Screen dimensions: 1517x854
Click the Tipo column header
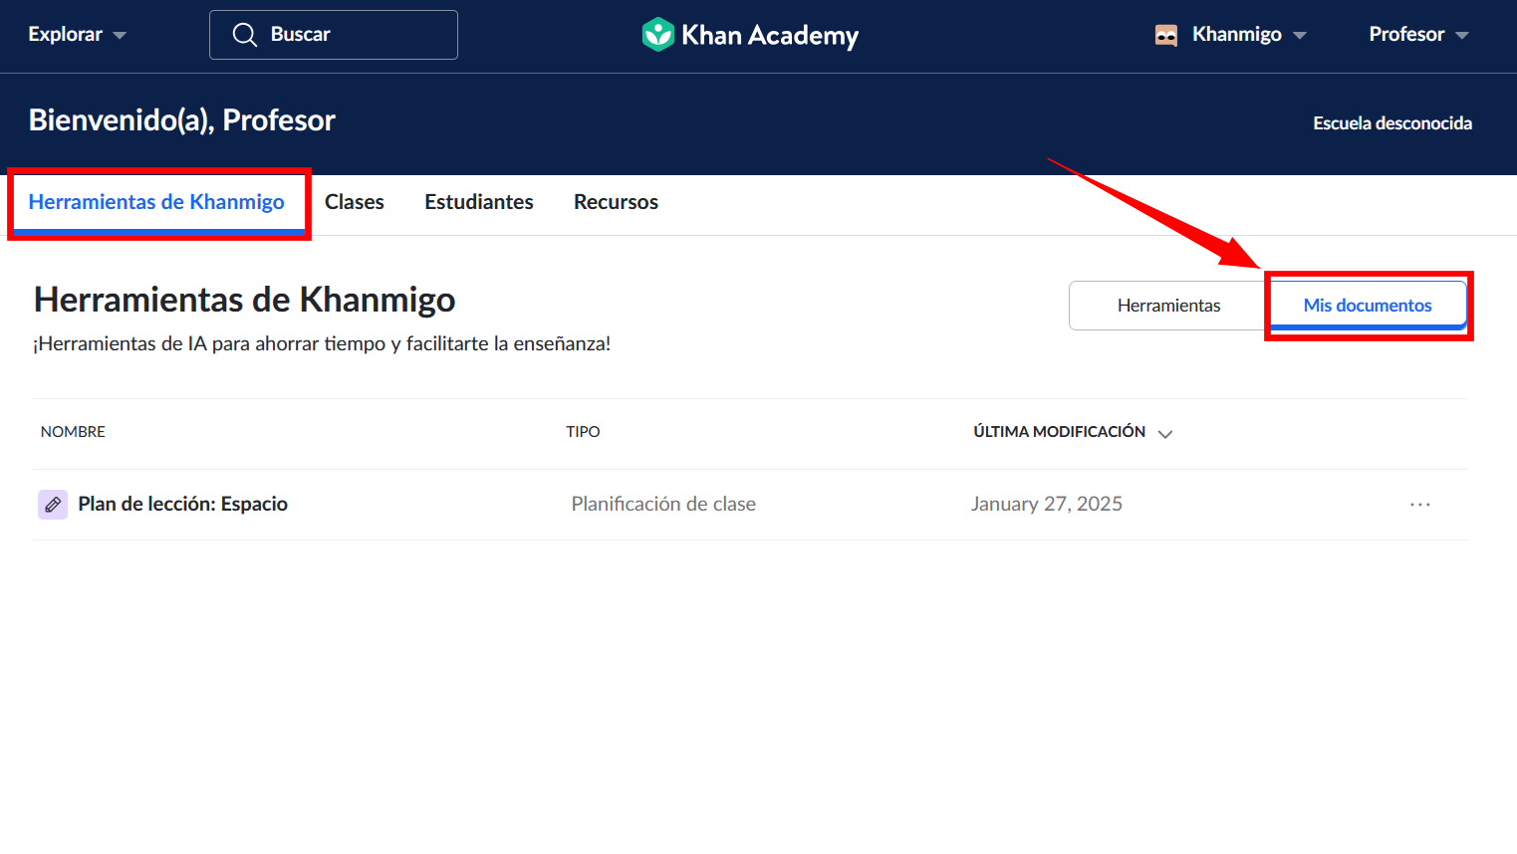[583, 432]
